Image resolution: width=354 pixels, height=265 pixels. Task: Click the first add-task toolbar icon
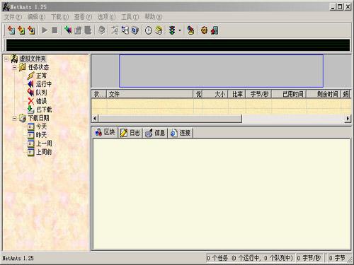pyautogui.click(x=11, y=30)
